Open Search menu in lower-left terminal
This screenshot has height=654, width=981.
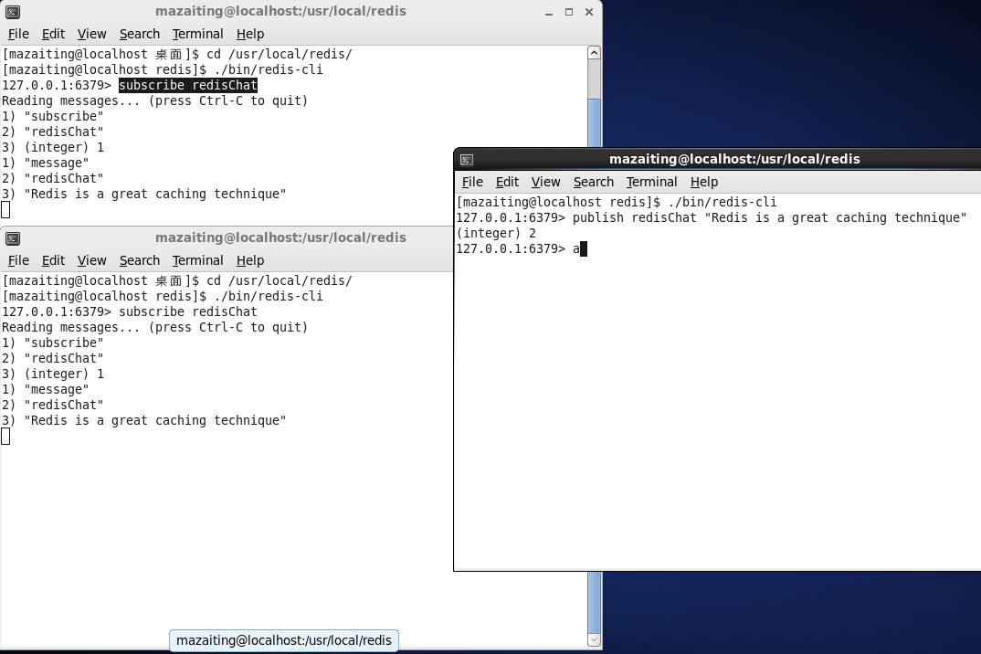coord(140,260)
